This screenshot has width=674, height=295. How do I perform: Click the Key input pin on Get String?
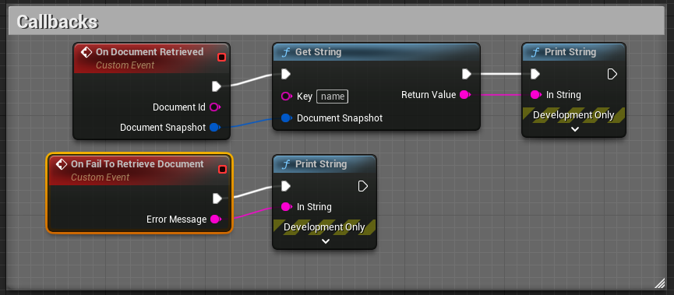click(x=287, y=97)
